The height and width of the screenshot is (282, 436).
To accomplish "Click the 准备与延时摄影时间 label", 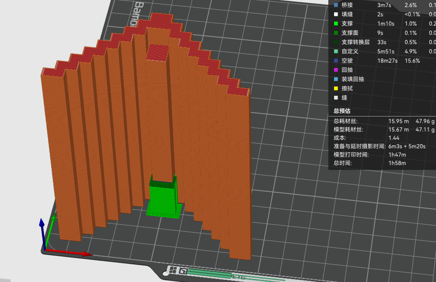I will tap(360, 146).
